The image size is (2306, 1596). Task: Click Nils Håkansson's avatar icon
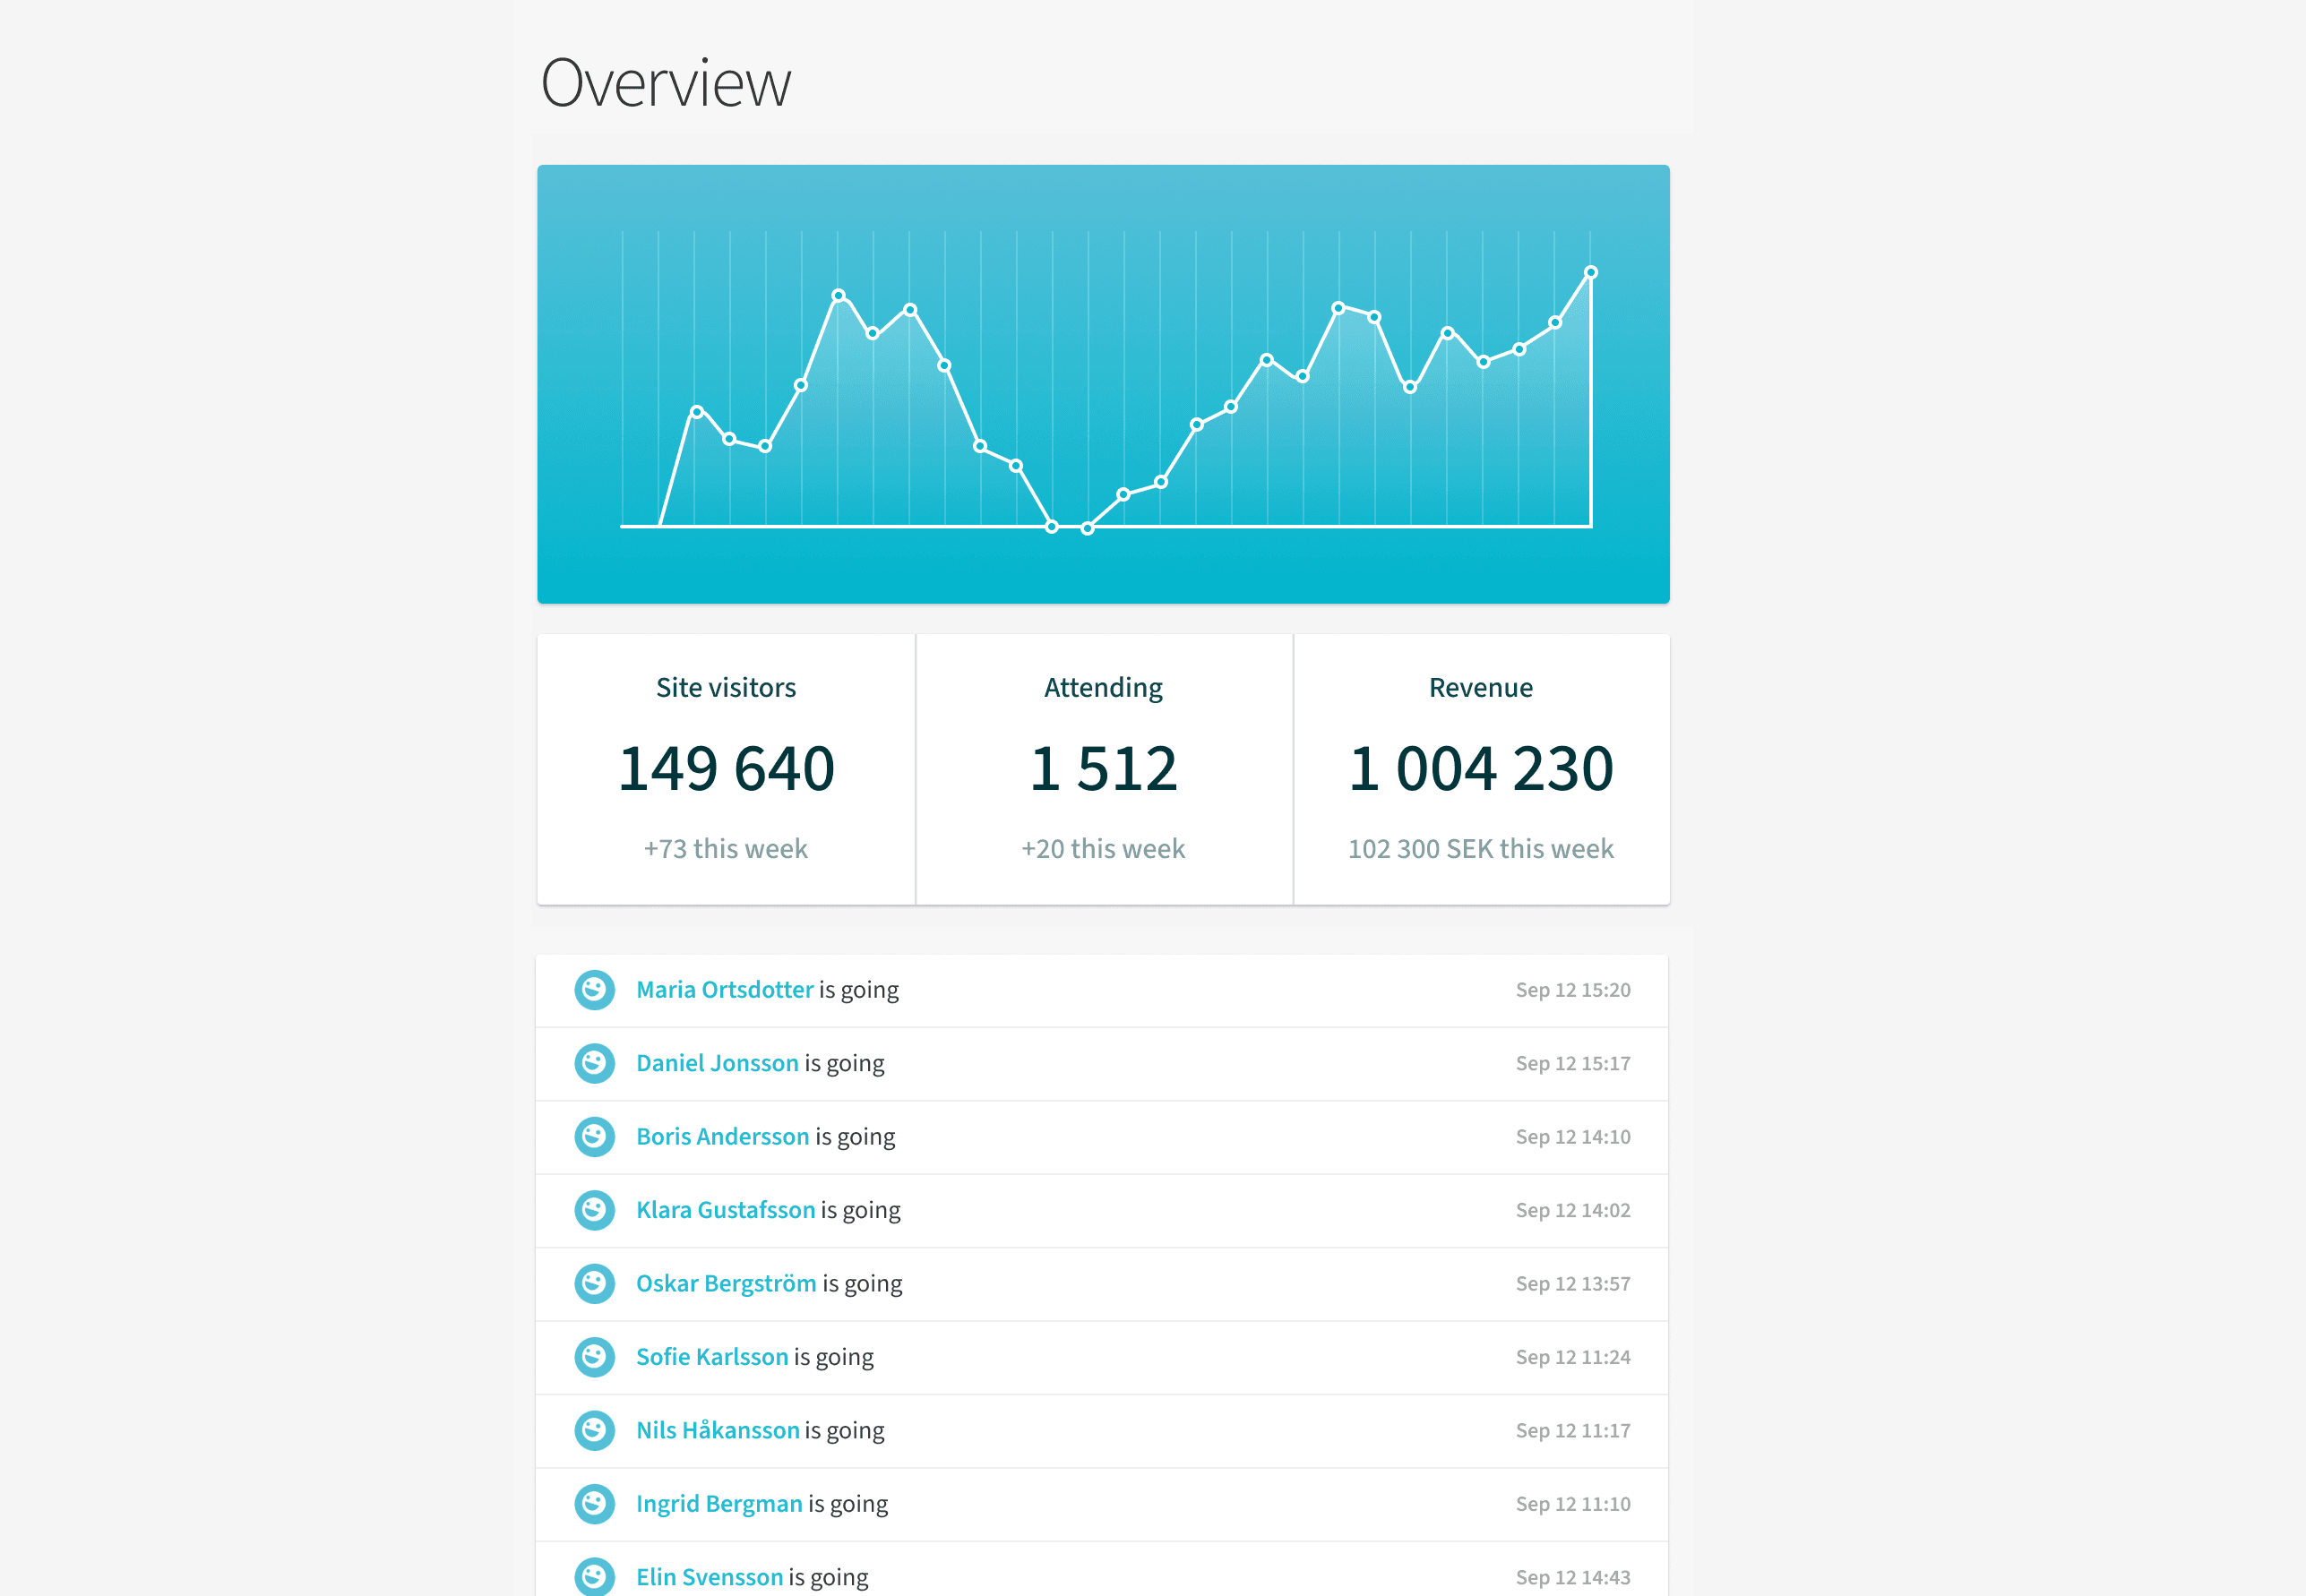pyautogui.click(x=594, y=1430)
